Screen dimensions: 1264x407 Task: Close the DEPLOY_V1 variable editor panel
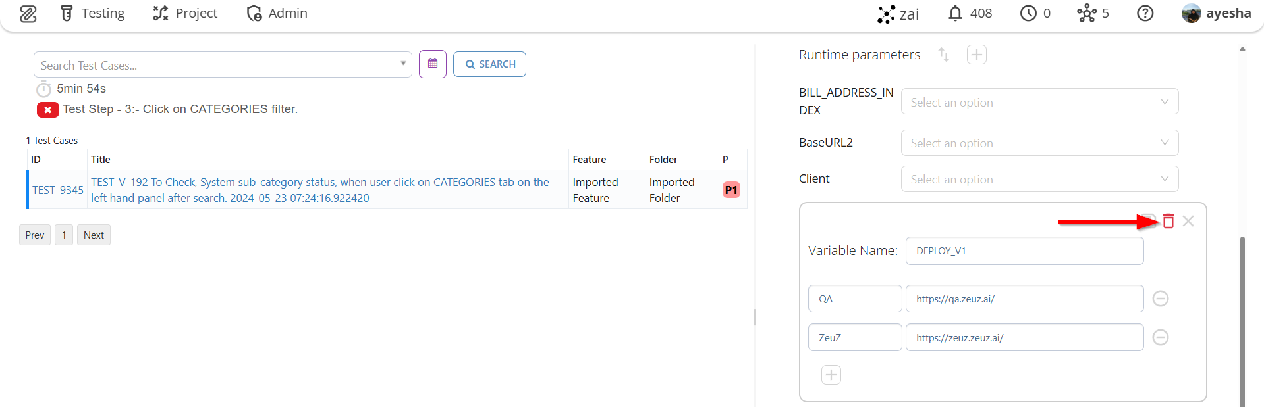click(x=1188, y=222)
